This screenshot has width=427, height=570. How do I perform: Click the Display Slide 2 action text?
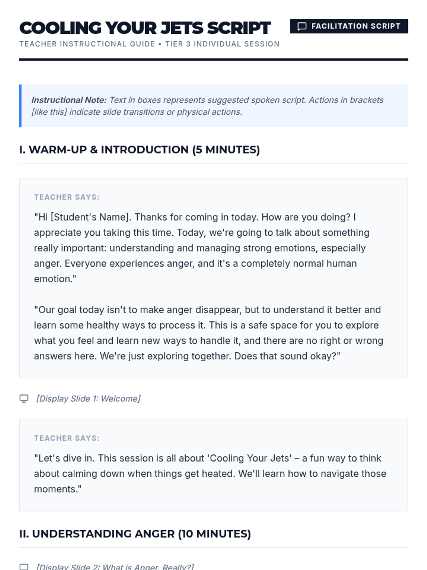[115, 566]
